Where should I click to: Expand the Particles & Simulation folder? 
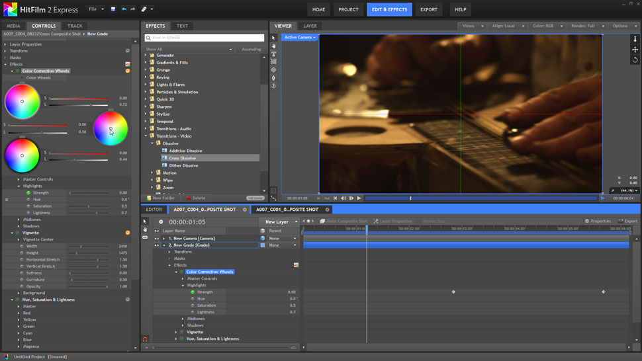pos(146,92)
